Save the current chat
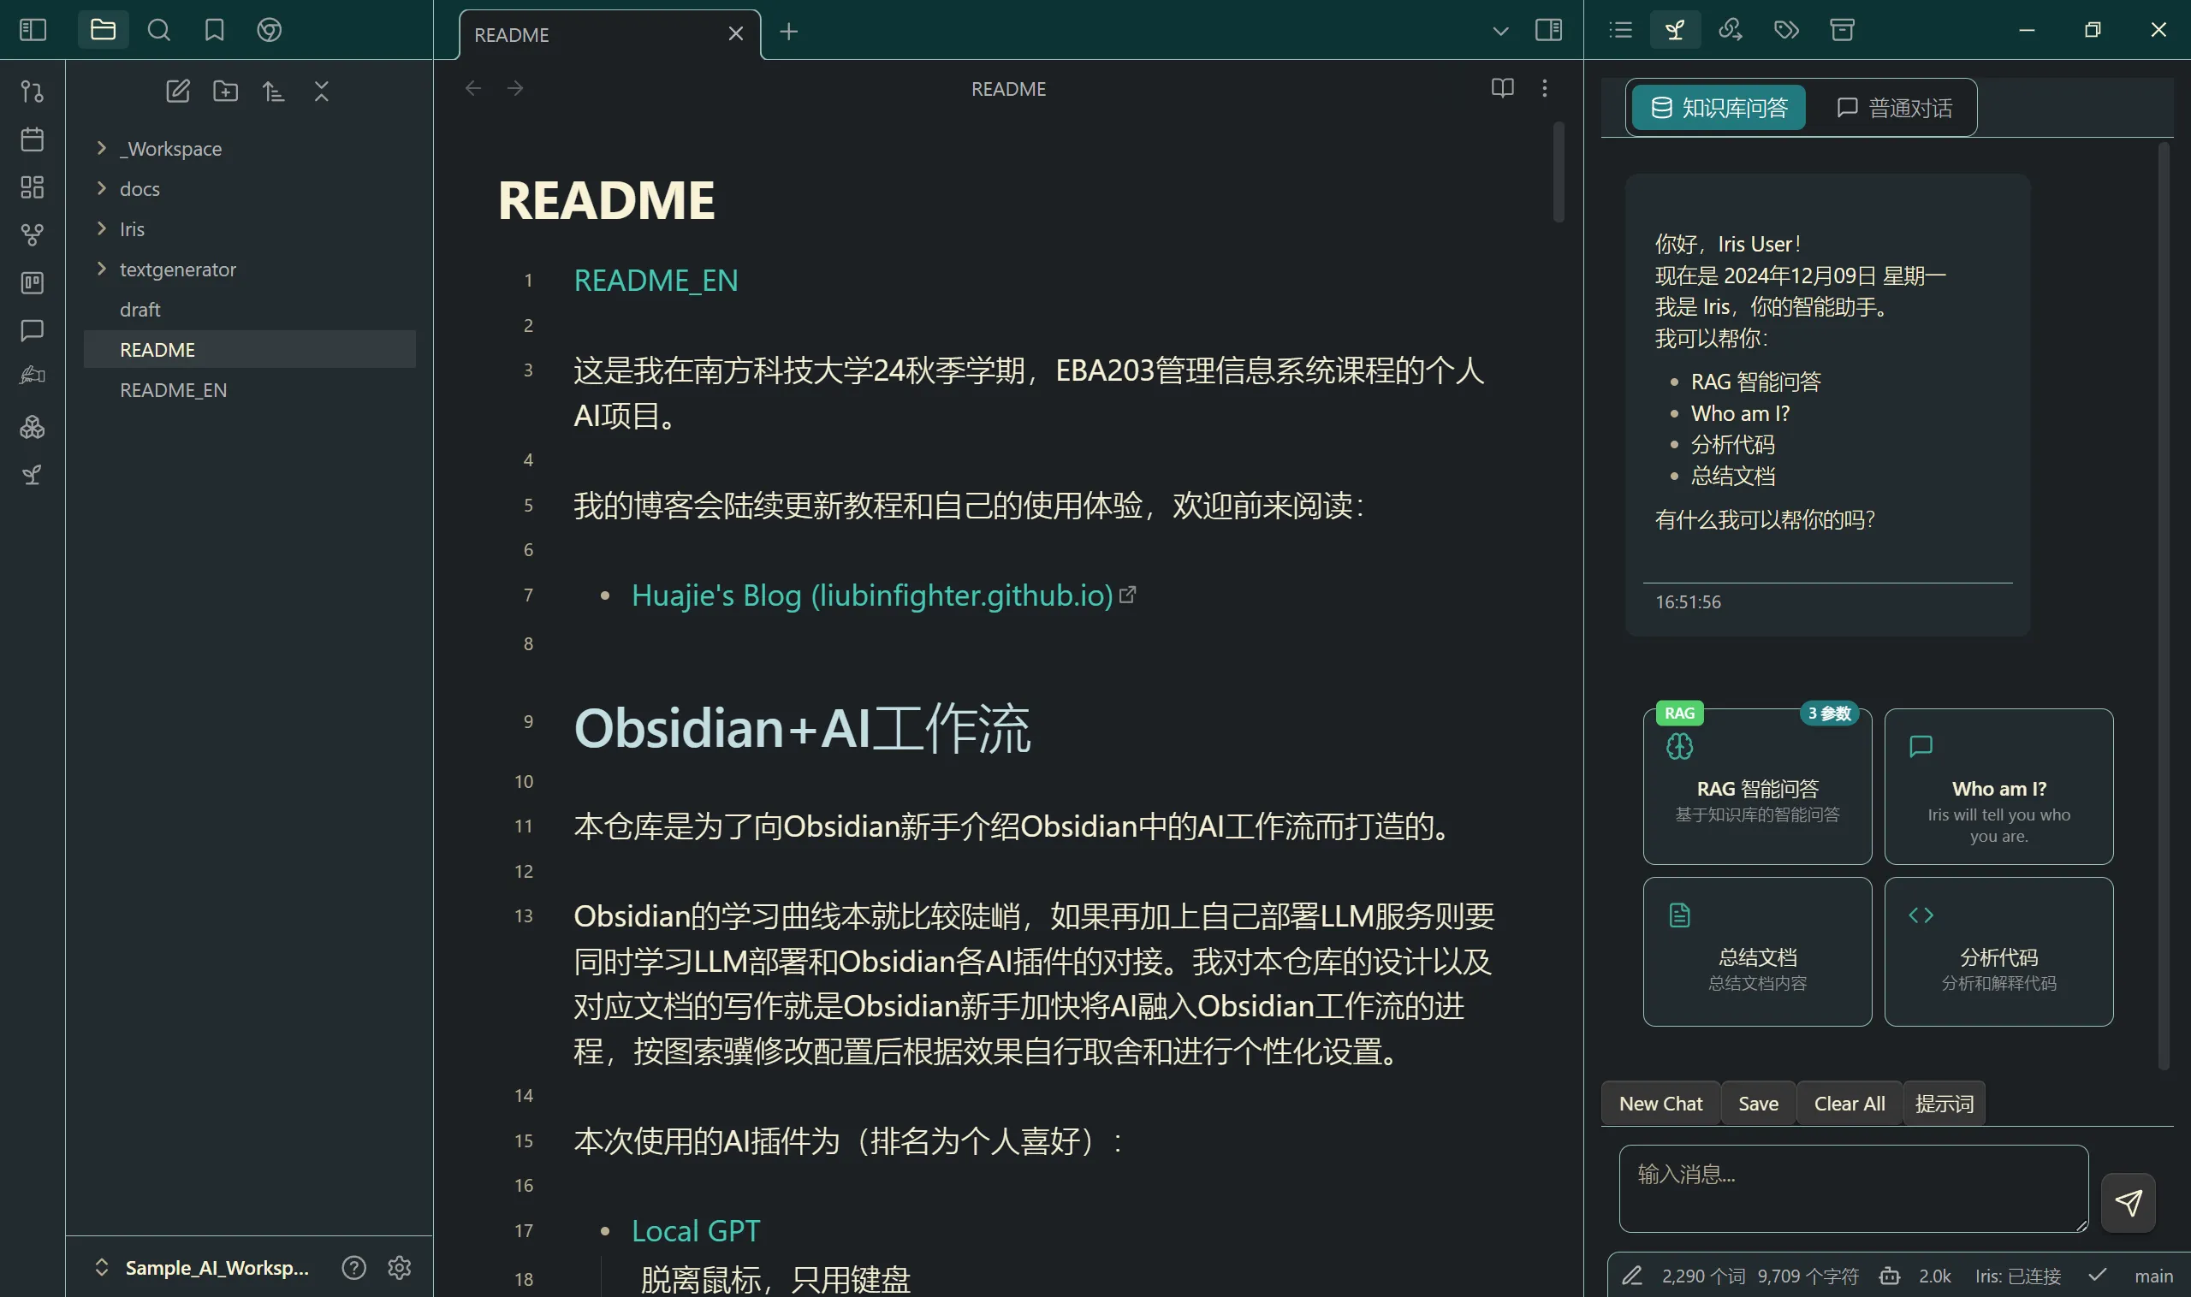The height and width of the screenshot is (1297, 2191). [x=1758, y=1103]
